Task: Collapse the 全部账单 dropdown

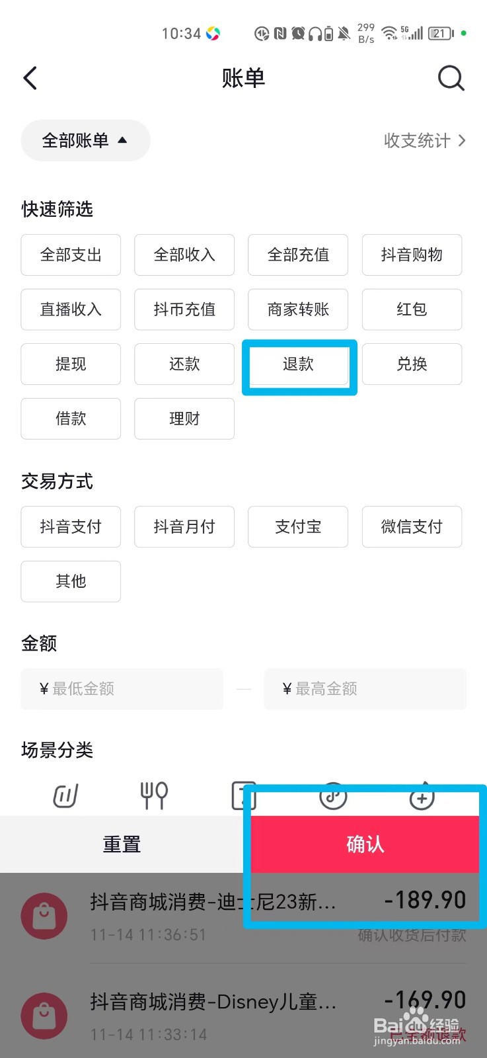Action: (x=85, y=140)
